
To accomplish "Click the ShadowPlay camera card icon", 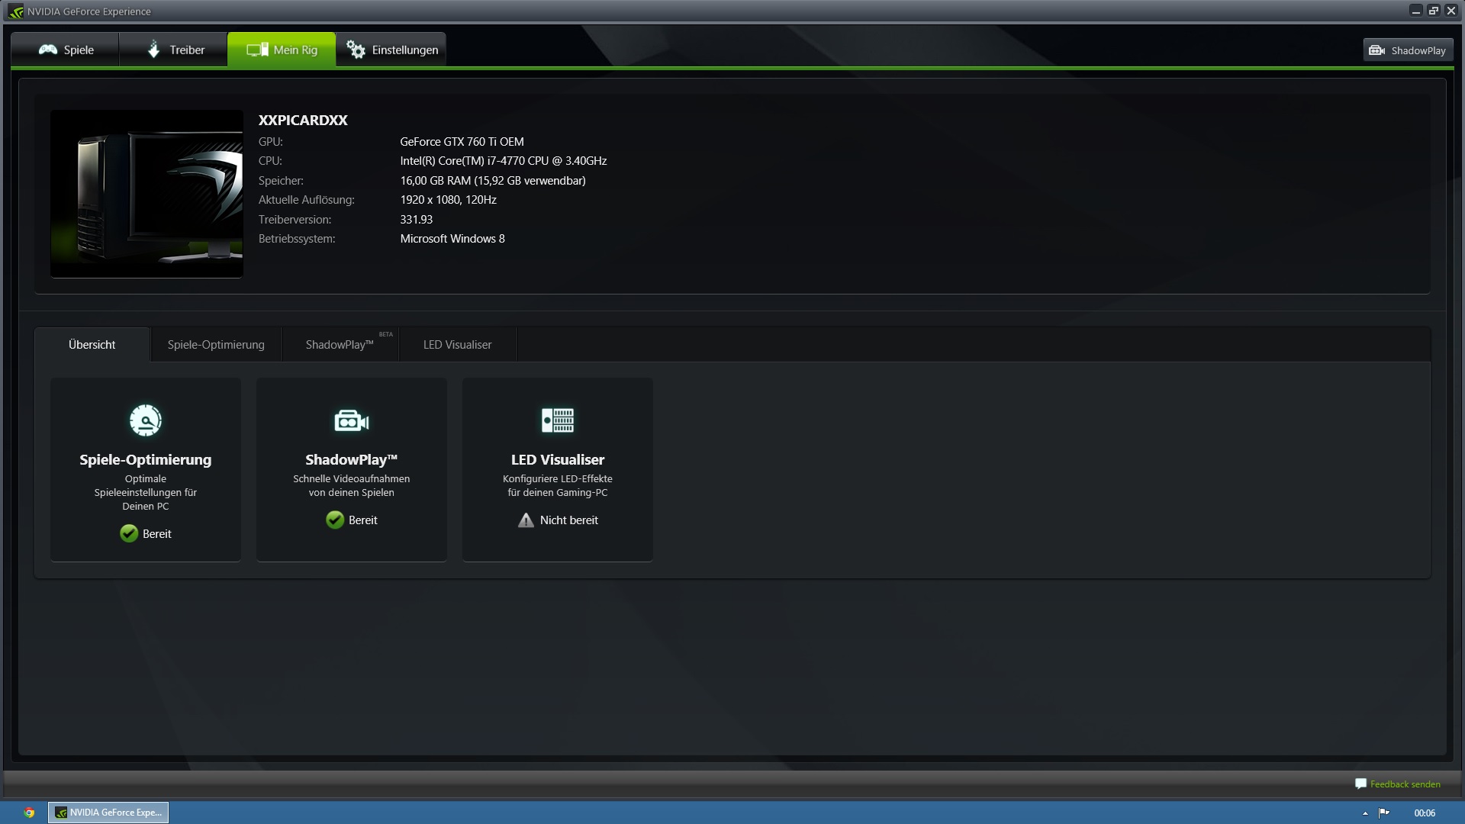I will click(352, 420).
